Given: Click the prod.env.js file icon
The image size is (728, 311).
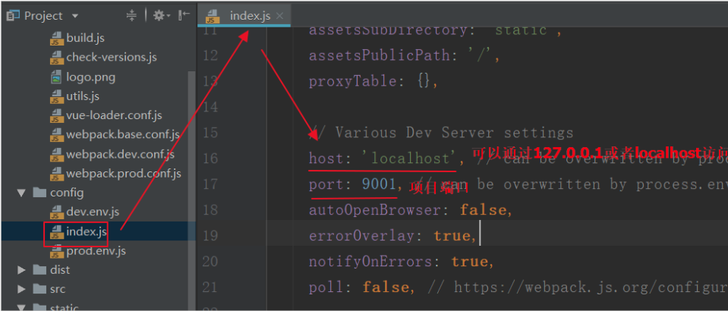Looking at the screenshot, I should coord(56,250).
